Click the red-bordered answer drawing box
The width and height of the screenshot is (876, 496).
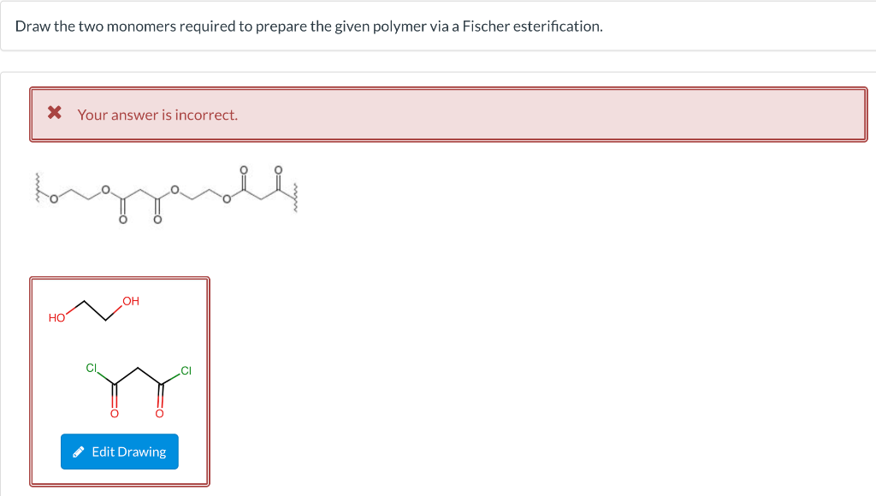click(x=120, y=382)
